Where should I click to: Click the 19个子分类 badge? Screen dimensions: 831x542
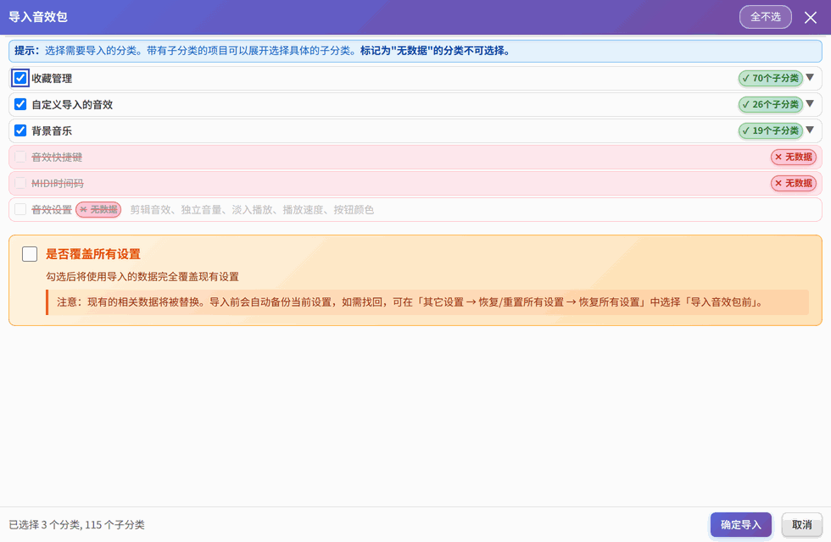pos(771,130)
